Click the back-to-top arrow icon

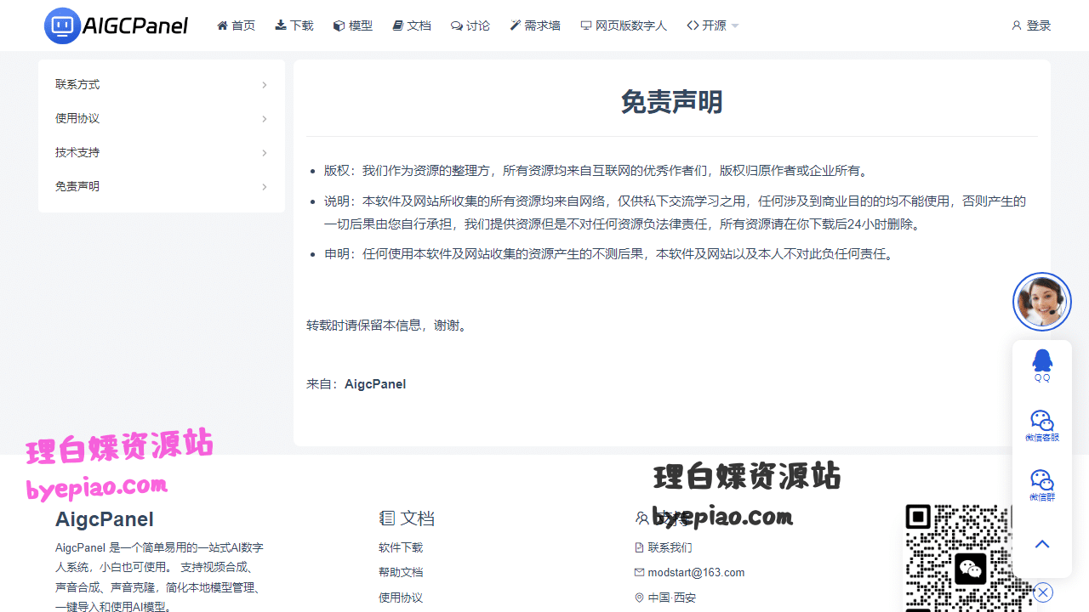click(1042, 544)
